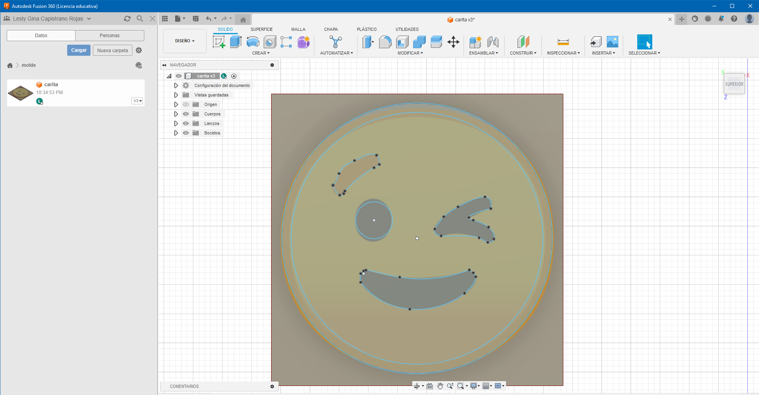Image resolution: width=759 pixels, height=395 pixels.
Task: Select the carita v3 document tab
Action: (461, 19)
